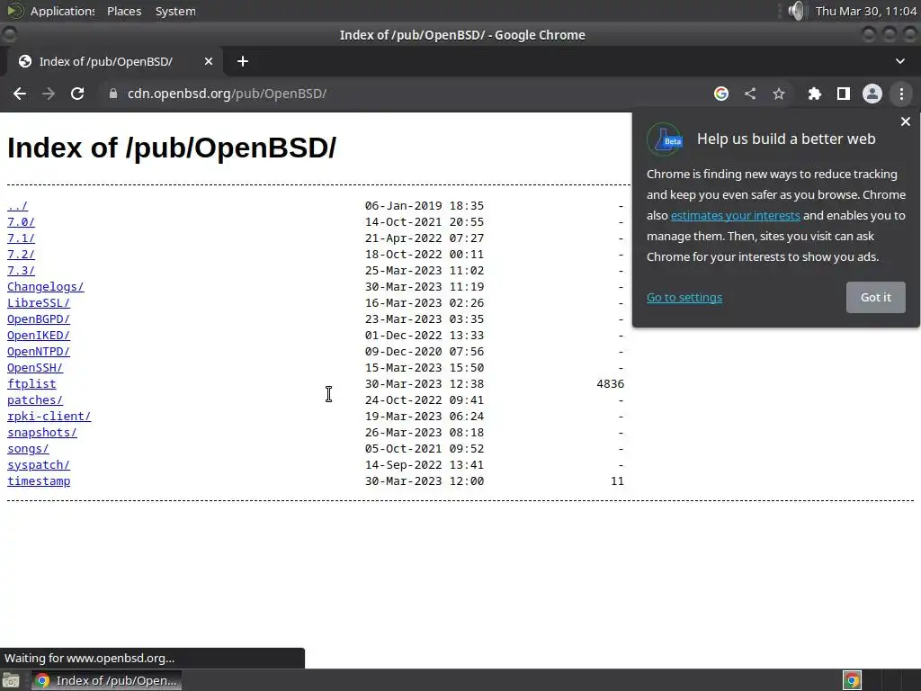Image resolution: width=921 pixels, height=691 pixels.
Task: Click the Chrome icon in bottom tray
Action: (x=853, y=680)
